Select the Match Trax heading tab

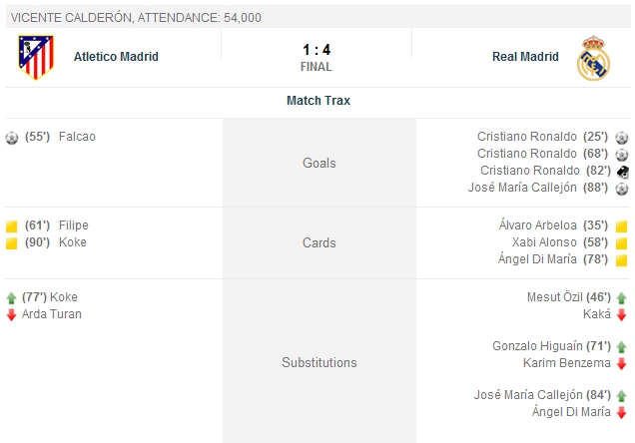point(317,101)
